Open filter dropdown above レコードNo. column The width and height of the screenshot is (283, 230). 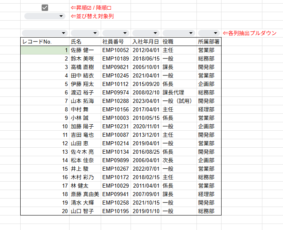[45, 33]
